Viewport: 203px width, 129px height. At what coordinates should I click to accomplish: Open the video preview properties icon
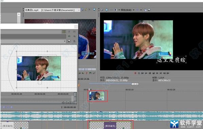[x=102, y=10]
